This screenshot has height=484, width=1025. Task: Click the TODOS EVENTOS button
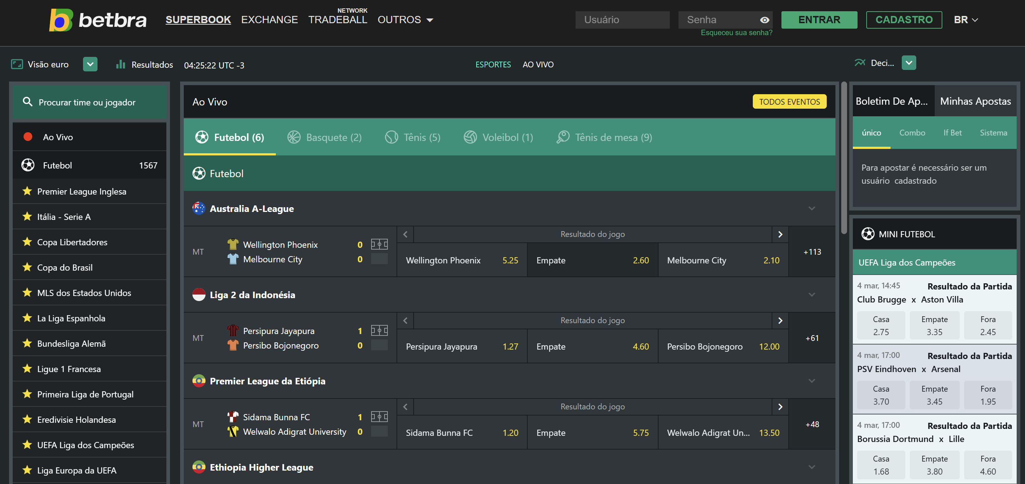pos(789,101)
